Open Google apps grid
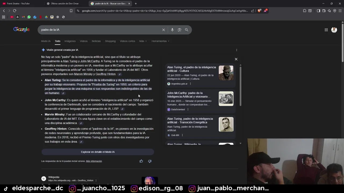Screen dimensions: 344x193 click(x=326, y=30)
